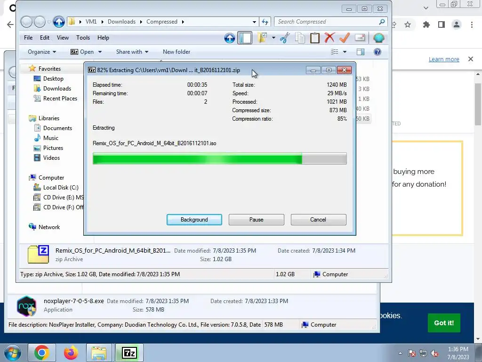Open the Help menu
This screenshot has width=482, height=362.
[x=103, y=38]
